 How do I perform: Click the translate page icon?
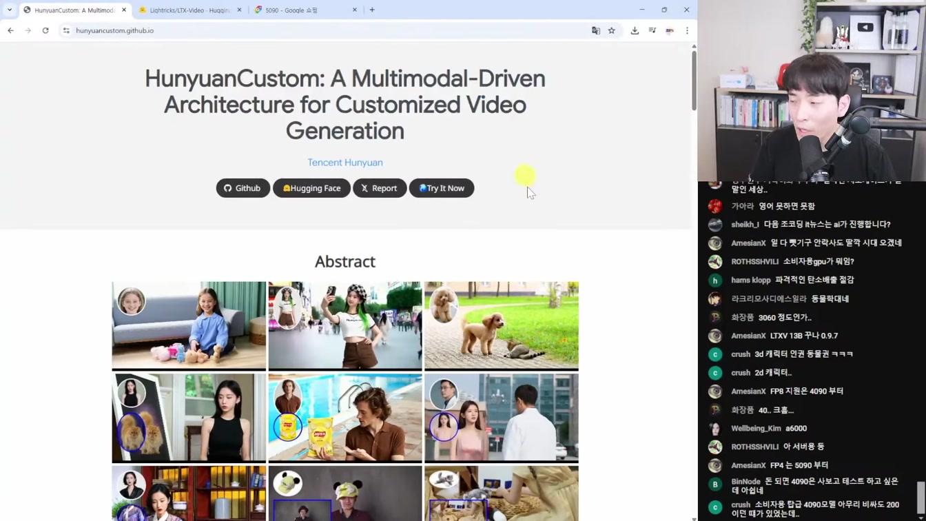pyautogui.click(x=596, y=30)
